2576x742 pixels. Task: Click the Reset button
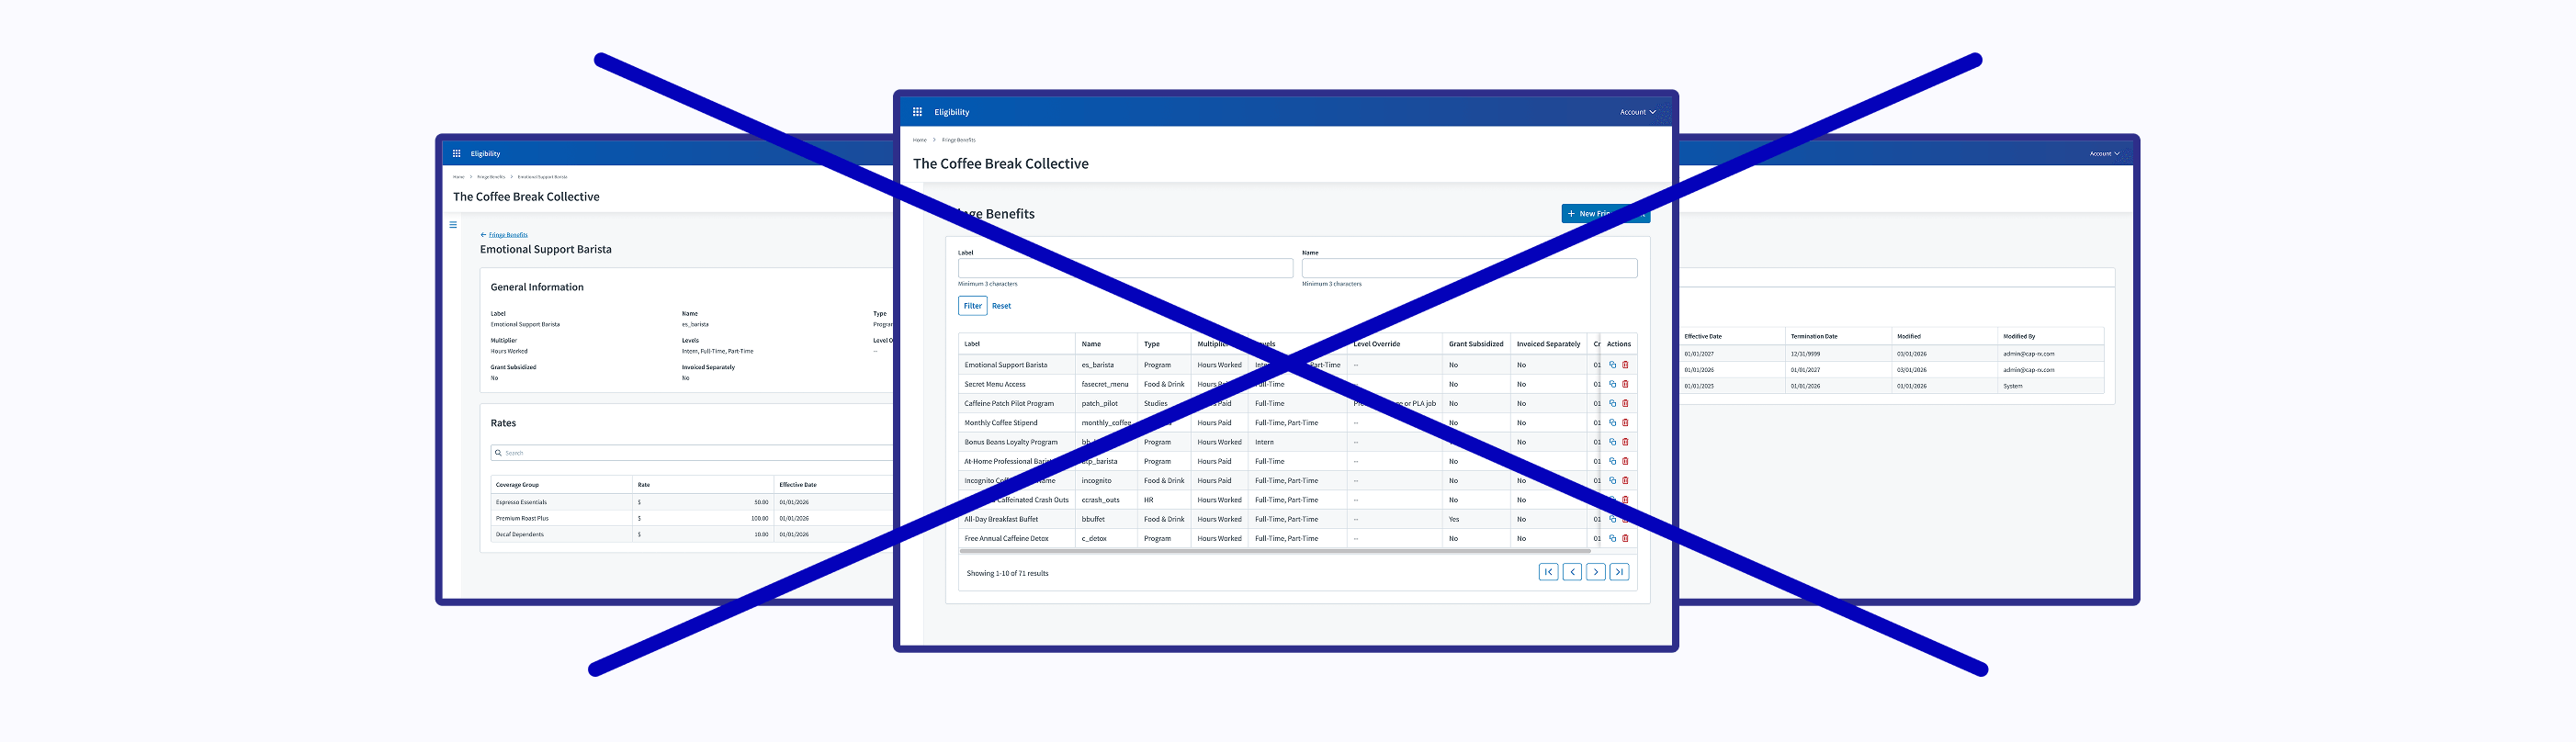[x=1001, y=306]
